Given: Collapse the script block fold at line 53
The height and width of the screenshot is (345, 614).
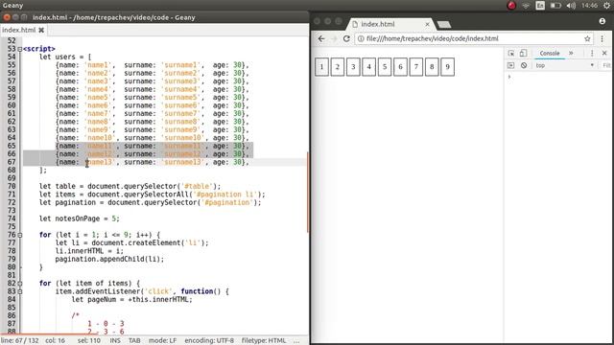Looking at the screenshot, I should [19, 49].
